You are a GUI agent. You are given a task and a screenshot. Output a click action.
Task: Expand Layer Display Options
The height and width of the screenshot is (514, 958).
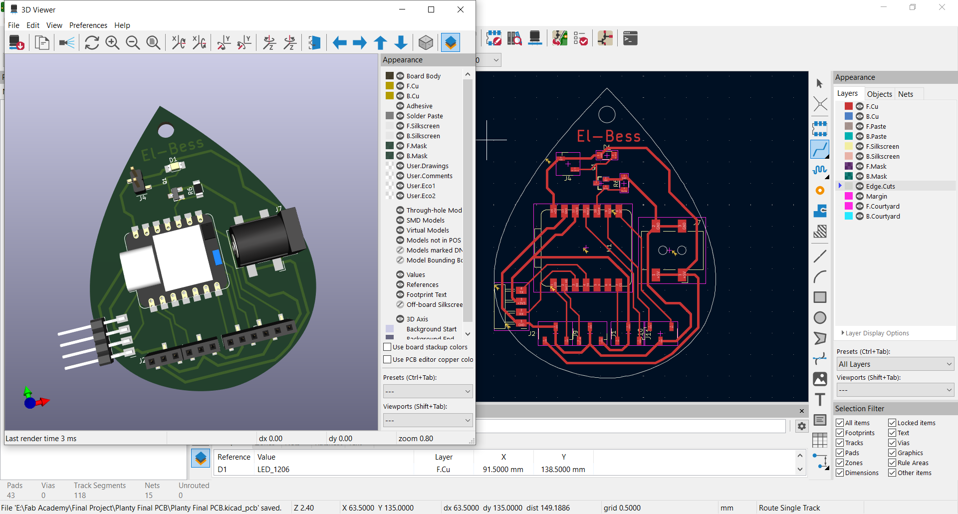click(875, 333)
